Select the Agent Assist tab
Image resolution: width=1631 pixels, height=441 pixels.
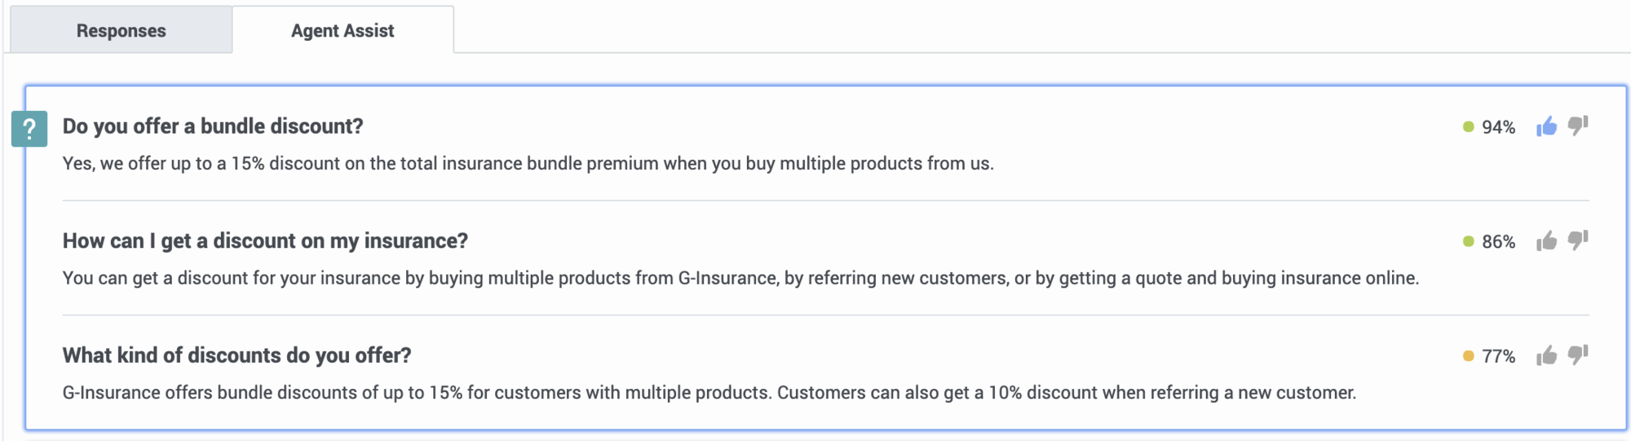pos(343,30)
